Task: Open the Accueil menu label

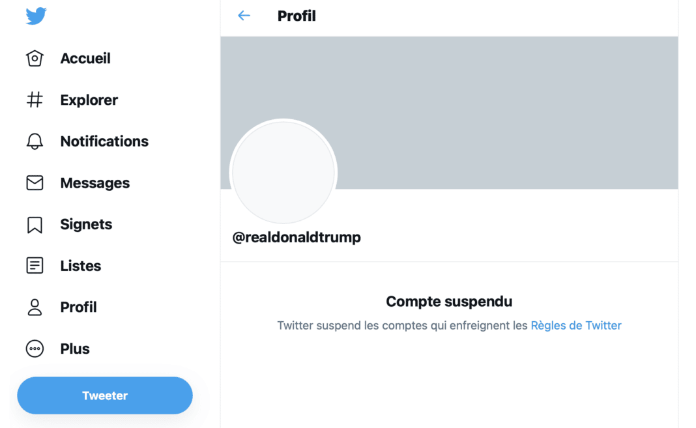Action: [x=85, y=59]
